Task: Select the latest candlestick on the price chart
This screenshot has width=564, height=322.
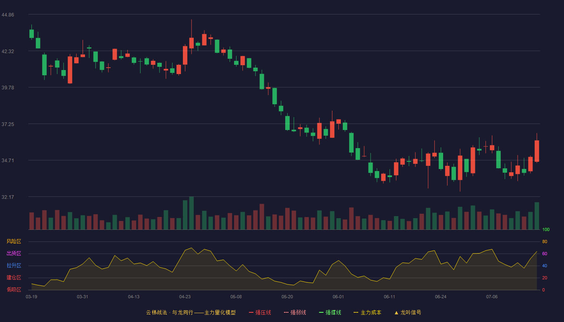Action: coord(537,151)
